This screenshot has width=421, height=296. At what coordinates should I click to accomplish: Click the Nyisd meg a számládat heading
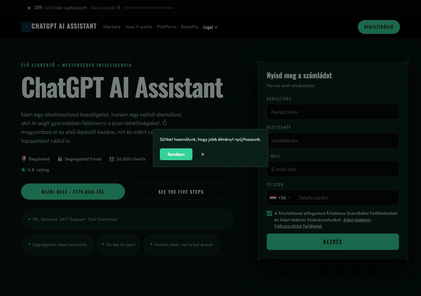[299, 75]
